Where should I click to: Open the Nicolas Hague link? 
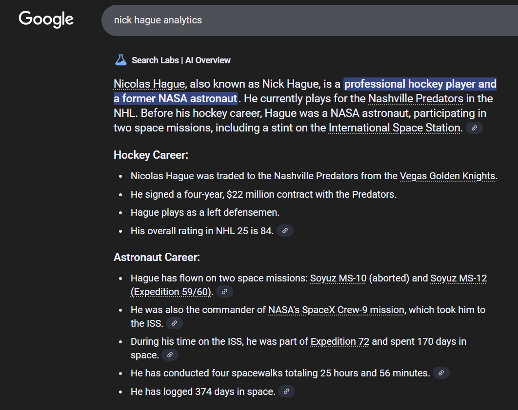(149, 84)
